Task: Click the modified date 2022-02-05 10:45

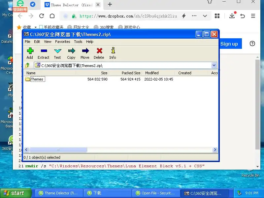Action: click(x=159, y=79)
